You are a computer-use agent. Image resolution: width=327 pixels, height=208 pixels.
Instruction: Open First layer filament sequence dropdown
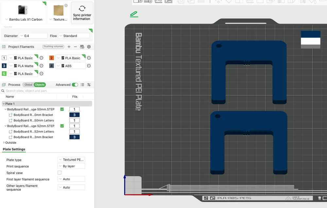click(x=71, y=179)
